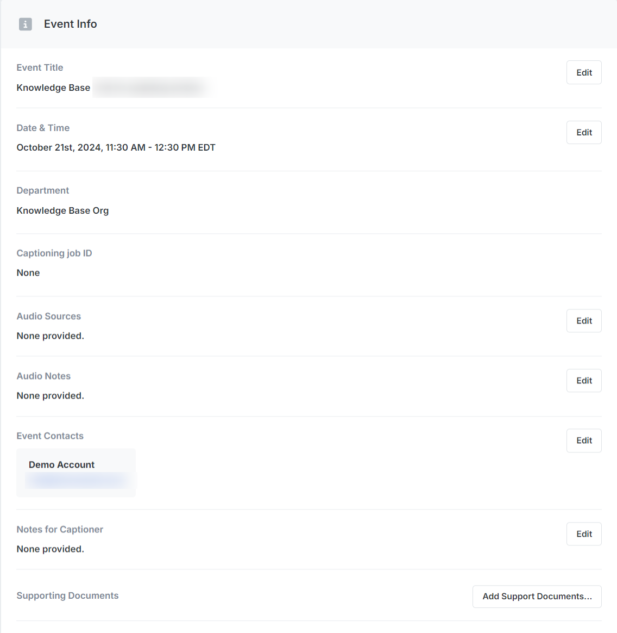Select the Knowledge Base event title text
Viewport: 617px width, 633px height.
[x=53, y=88]
